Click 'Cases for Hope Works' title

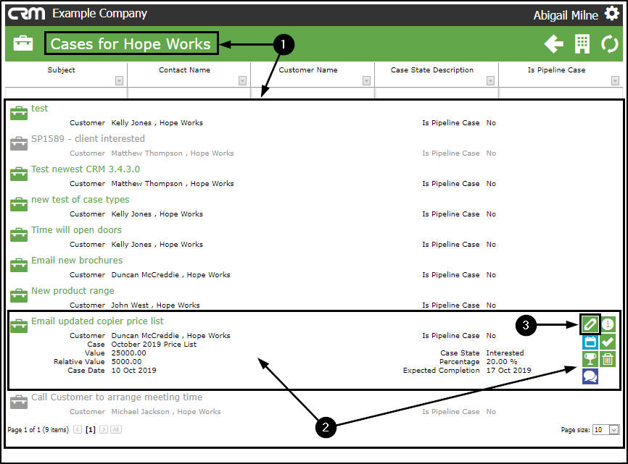click(x=131, y=43)
